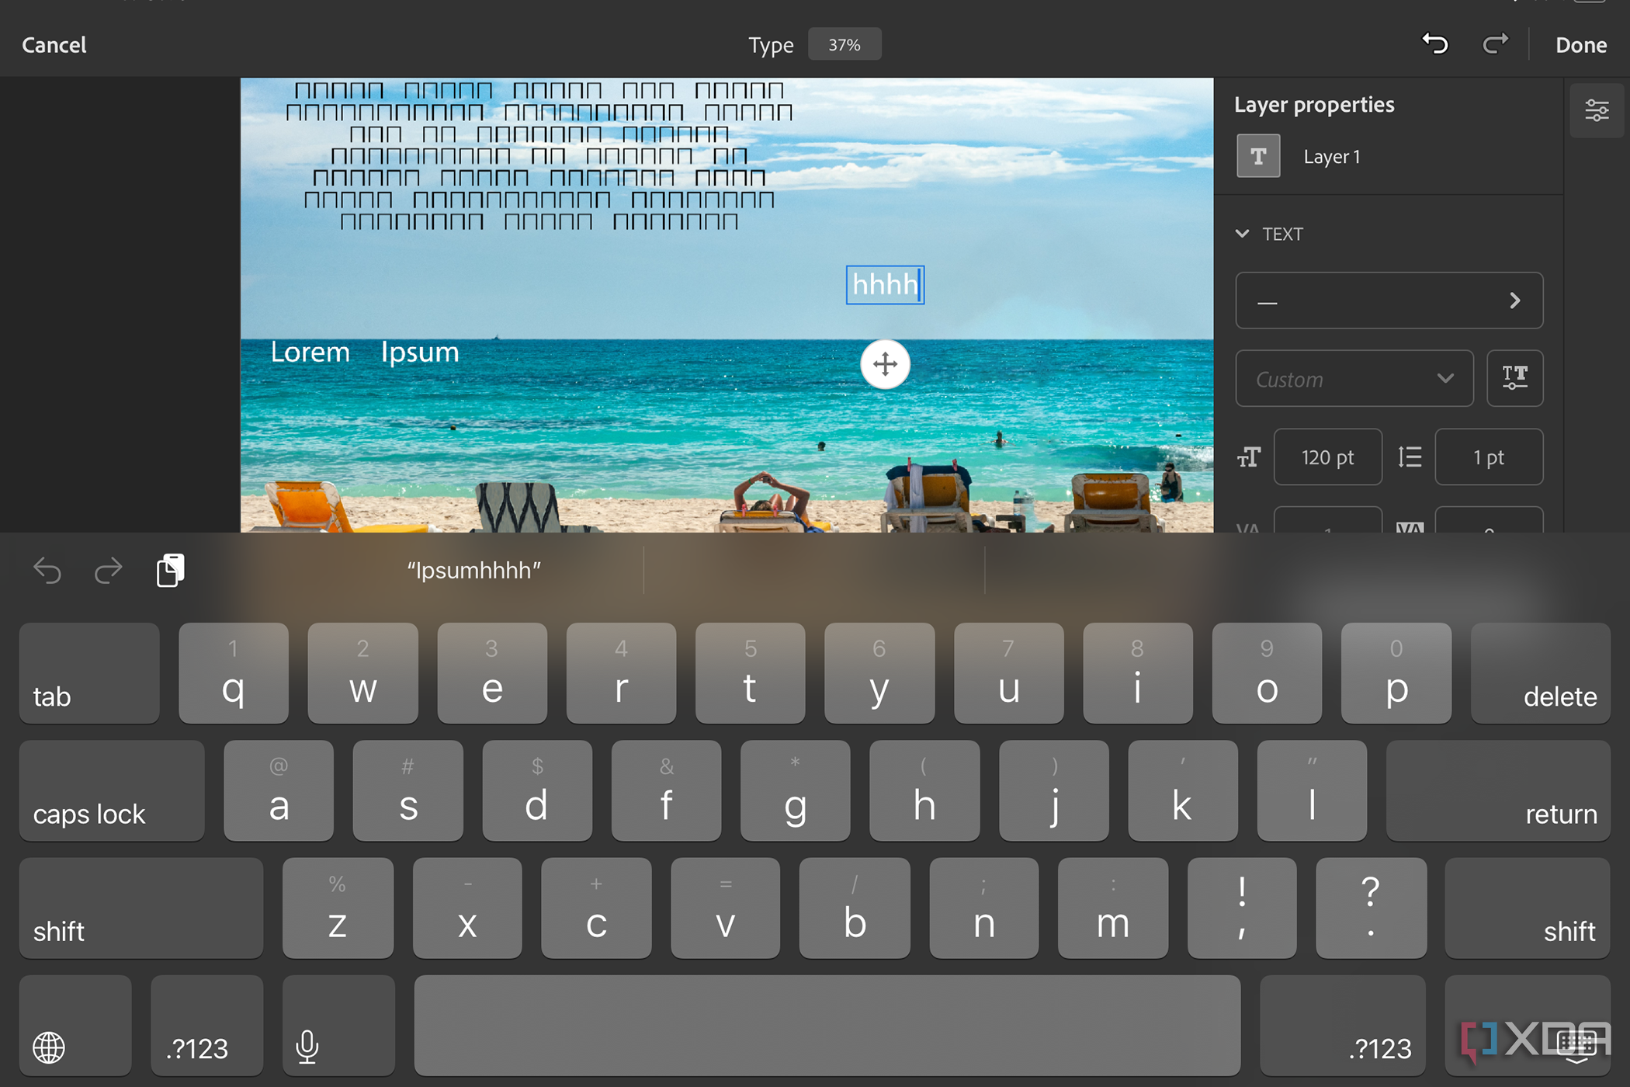This screenshot has height=1087, width=1630.
Task: Click the clipboard paste icon
Action: [171, 569]
